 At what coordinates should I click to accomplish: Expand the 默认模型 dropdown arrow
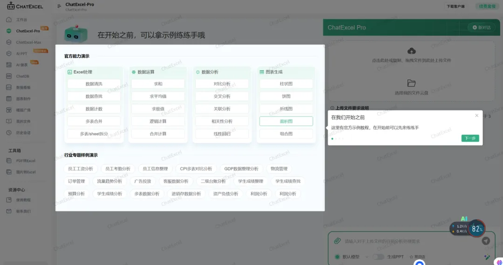367,257
